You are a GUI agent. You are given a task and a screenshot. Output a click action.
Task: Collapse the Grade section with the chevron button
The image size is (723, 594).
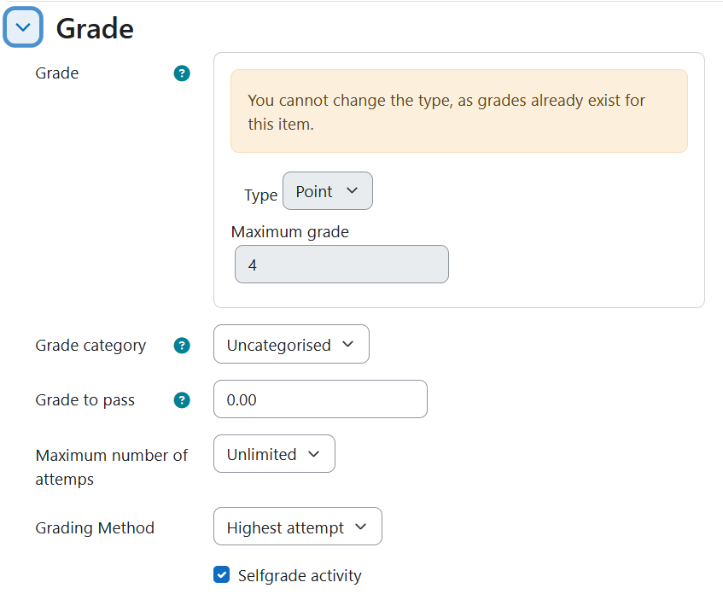point(23,27)
